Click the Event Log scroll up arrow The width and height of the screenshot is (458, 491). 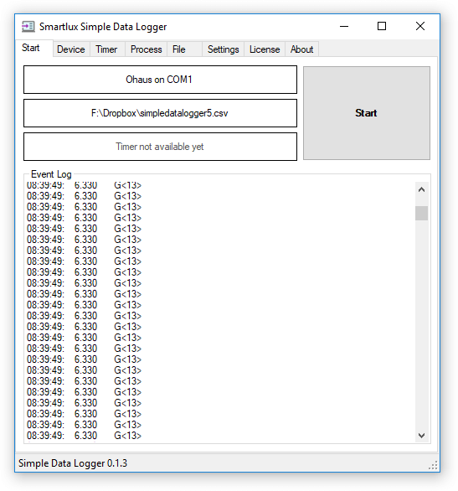coord(421,189)
